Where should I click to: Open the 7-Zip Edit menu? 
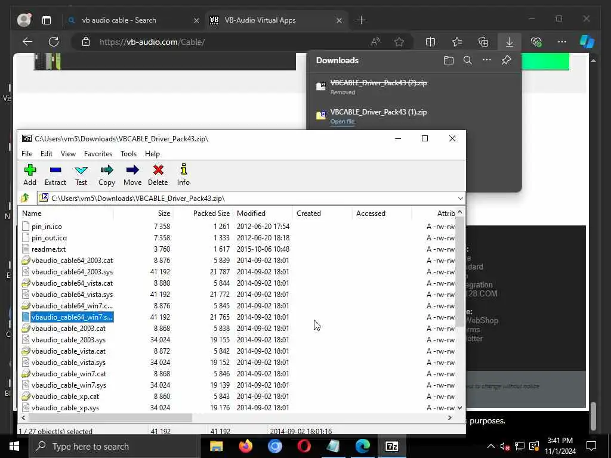click(x=47, y=154)
